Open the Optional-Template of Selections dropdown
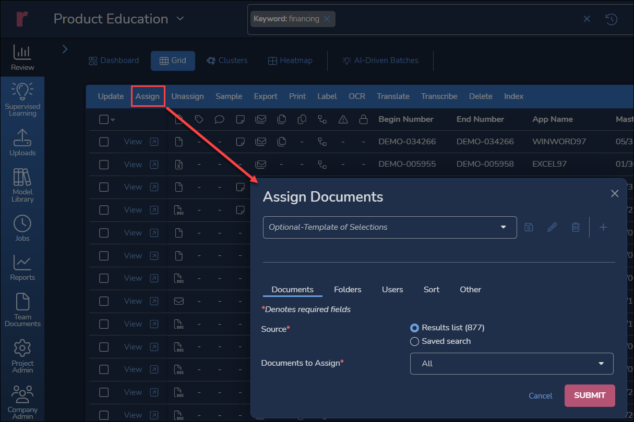 tap(390, 227)
